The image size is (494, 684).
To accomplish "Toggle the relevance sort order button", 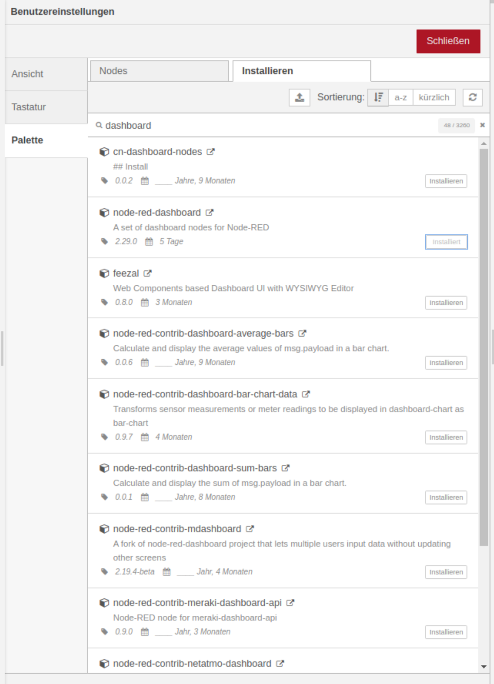I will click(378, 97).
